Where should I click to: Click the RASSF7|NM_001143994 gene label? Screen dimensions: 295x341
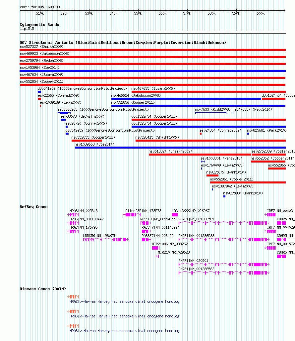[160, 227]
